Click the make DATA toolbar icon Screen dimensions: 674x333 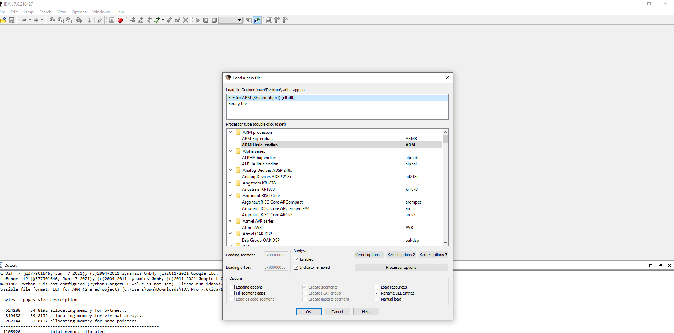click(x=141, y=20)
